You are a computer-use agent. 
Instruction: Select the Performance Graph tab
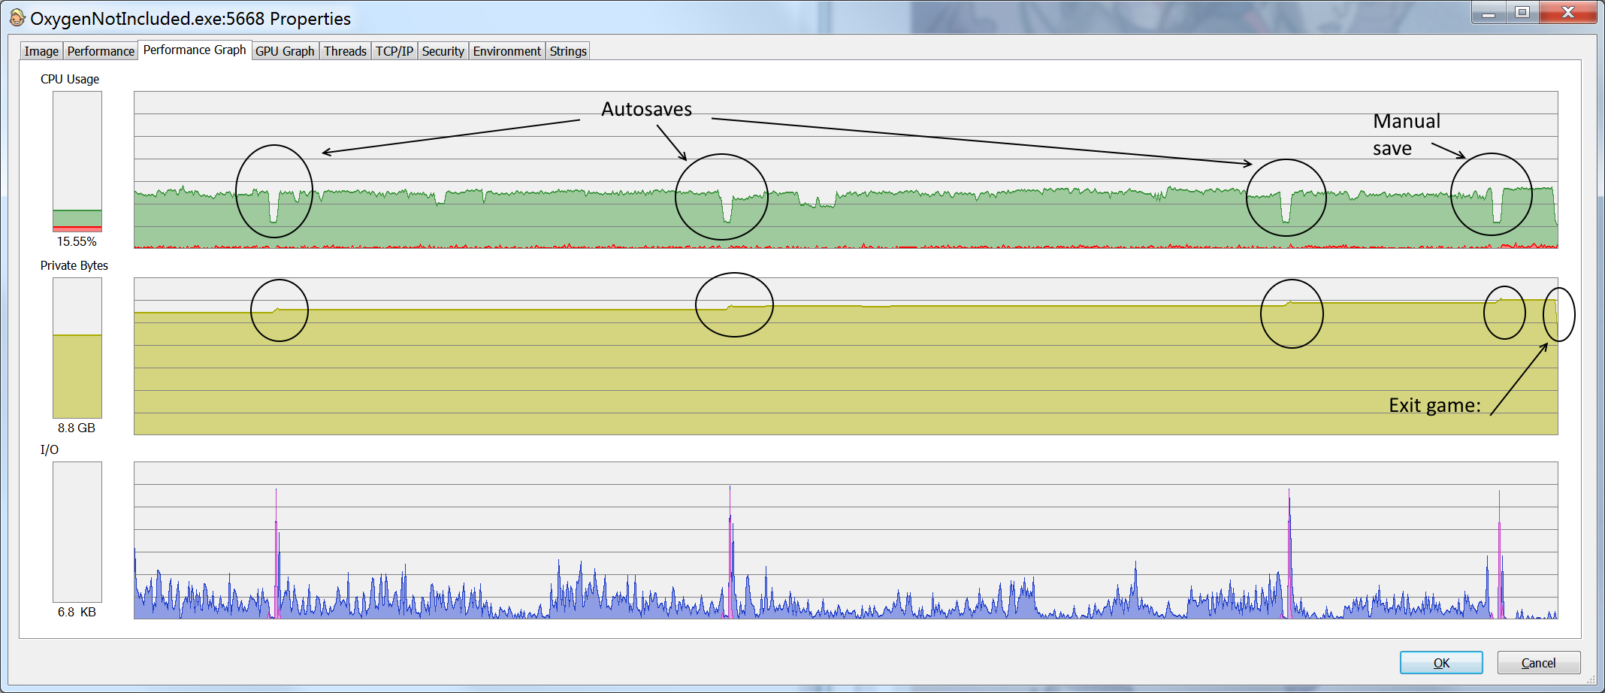(x=194, y=50)
